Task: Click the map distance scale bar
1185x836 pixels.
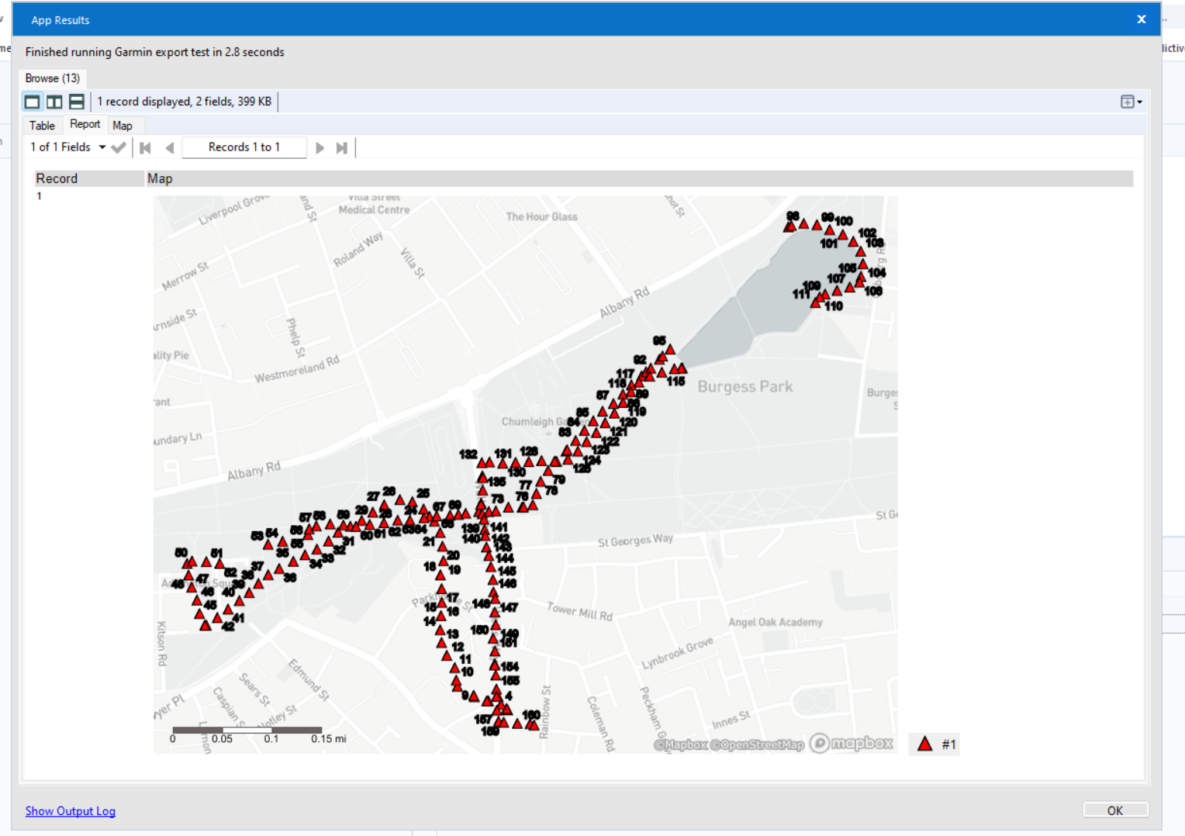Action: tap(247, 729)
